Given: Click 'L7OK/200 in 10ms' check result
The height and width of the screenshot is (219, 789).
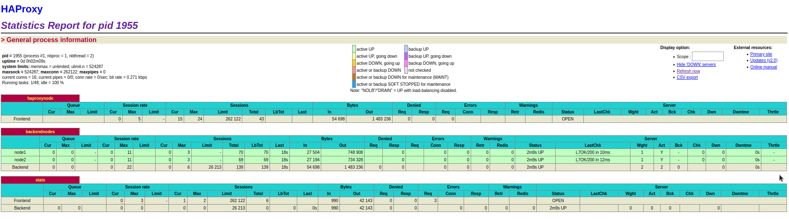Looking at the screenshot, I should [x=593, y=152].
